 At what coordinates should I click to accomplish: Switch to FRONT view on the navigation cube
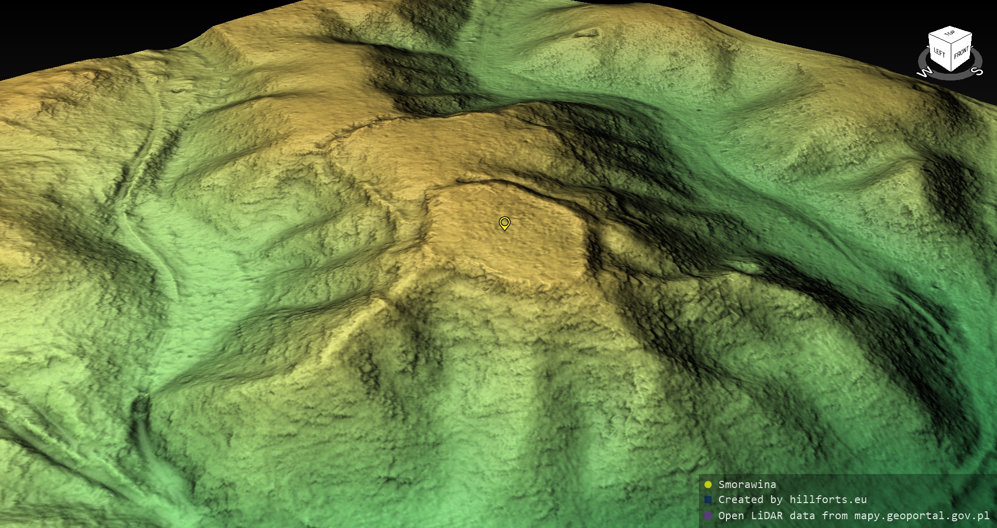coord(961,52)
